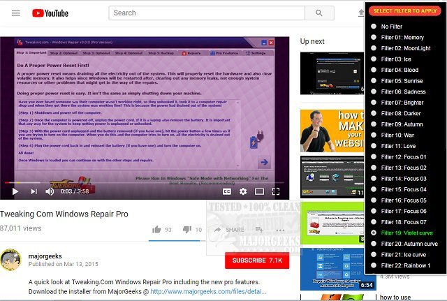
Task: Select Filter 14: Focus 03
Action: pyautogui.click(x=399, y=179)
